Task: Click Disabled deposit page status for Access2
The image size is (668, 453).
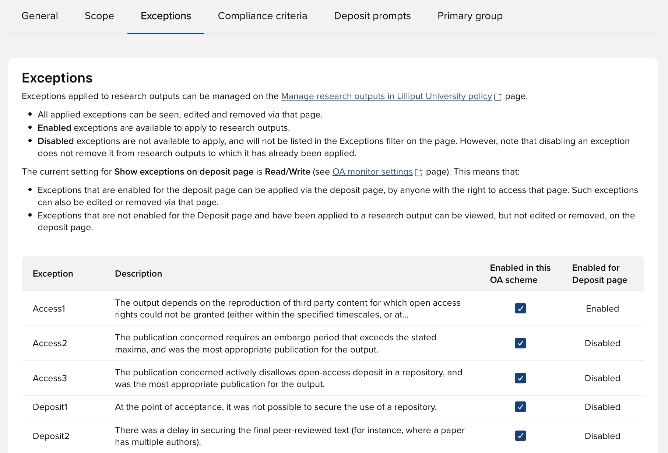Action: (x=602, y=343)
